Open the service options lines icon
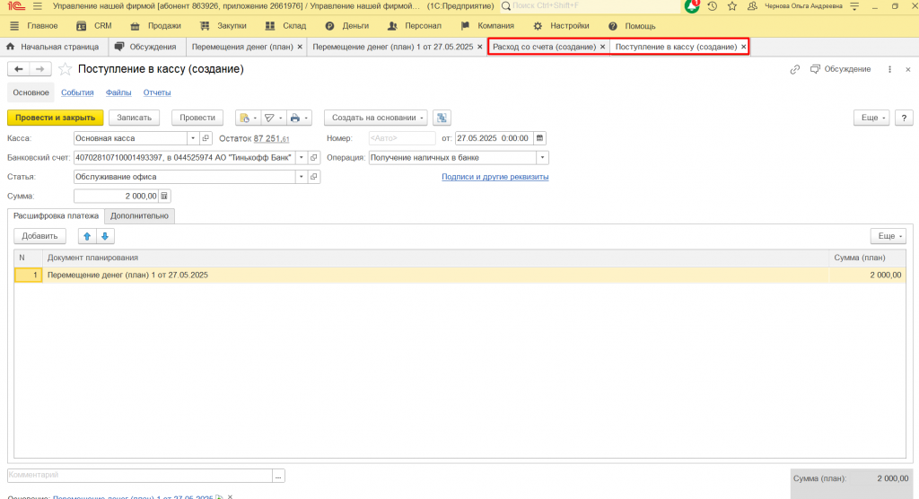Viewport: 919px width, 499px height. click(x=854, y=6)
